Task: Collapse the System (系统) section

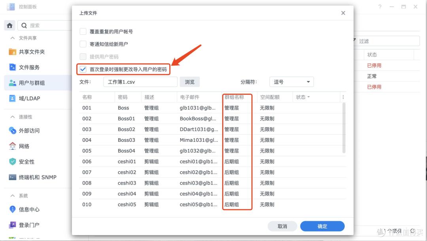Action: pyautogui.click(x=13, y=196)
